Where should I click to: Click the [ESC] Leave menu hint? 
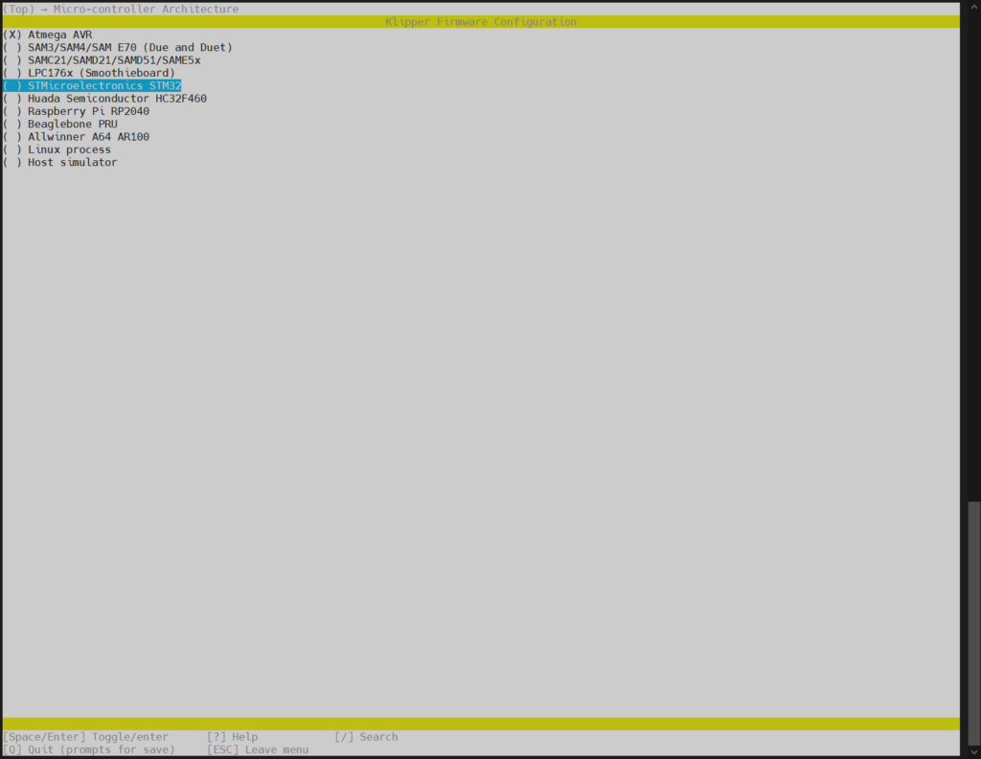258,749
